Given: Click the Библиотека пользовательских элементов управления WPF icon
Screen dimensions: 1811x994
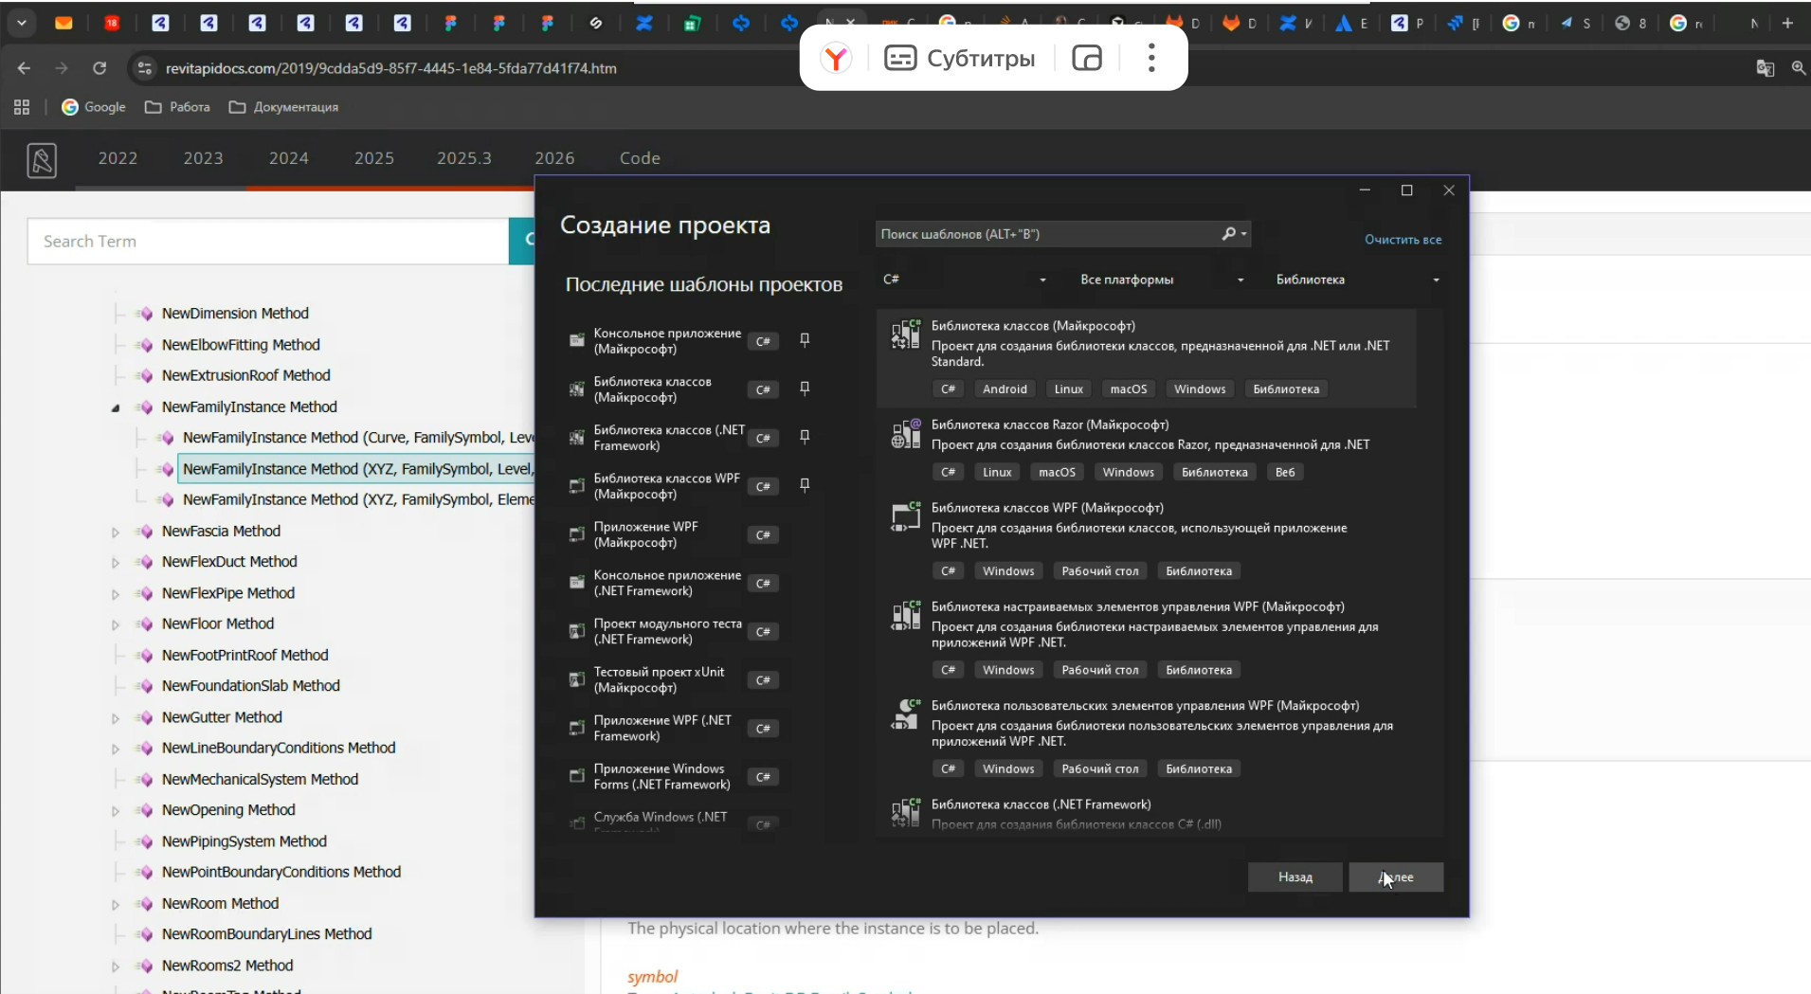Looking at the screenshot, I should tap(906, 714).
